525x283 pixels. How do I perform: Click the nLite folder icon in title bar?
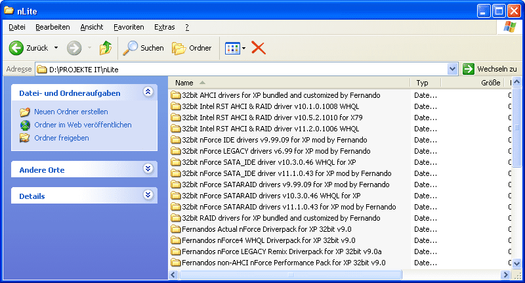9,11
